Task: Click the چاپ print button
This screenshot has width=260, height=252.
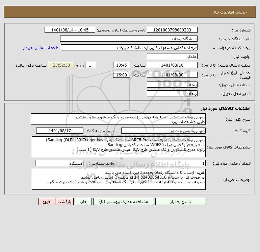Action: [83, 202]
